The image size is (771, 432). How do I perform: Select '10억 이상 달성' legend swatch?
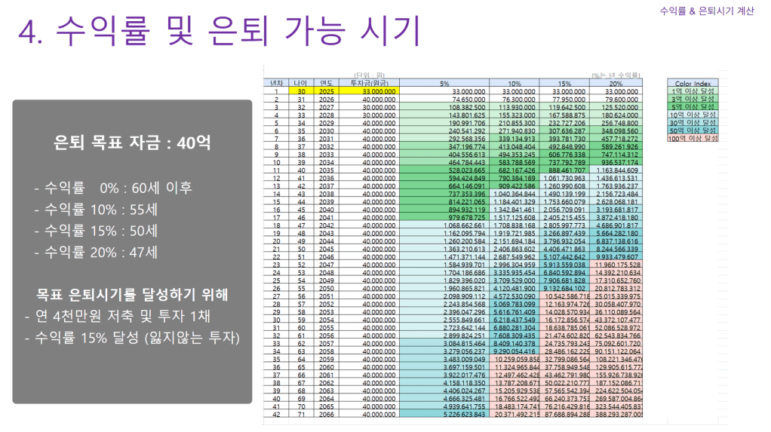tap(693, 115)
